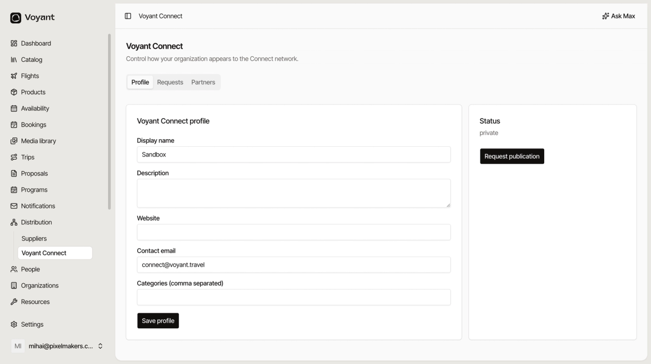
Task: Click the Ask Max sparkle icon
Action: tap(605, 16)
